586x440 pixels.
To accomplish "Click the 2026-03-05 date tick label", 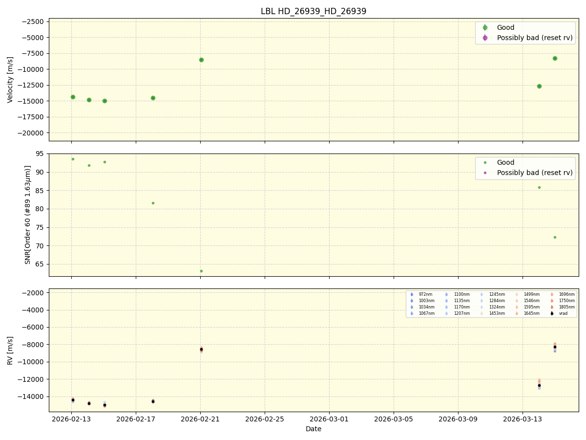I will (394, 419).
